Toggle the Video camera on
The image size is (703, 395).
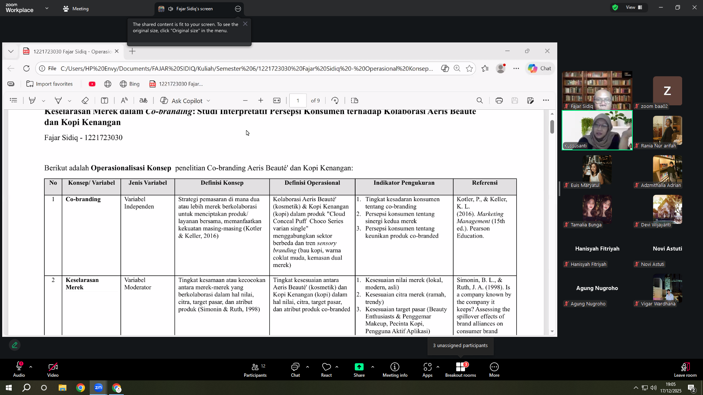click(x=53, y=369)
